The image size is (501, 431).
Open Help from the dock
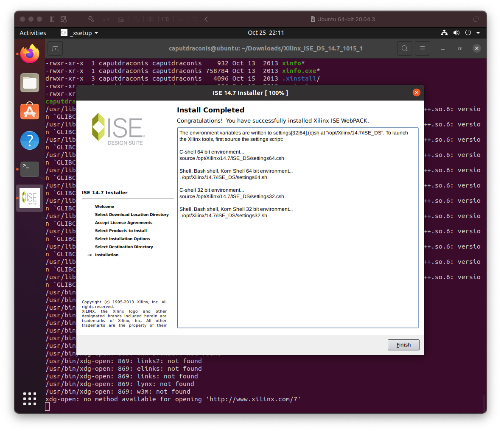(30, 140)
